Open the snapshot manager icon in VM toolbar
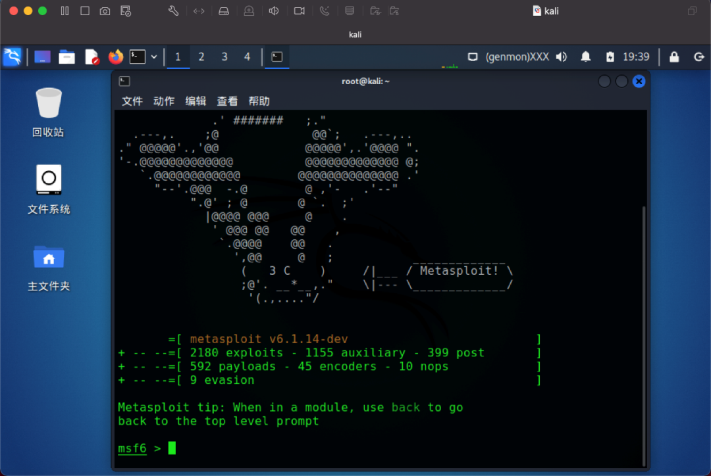Viewport: 711px width, 476px height. [126, 11]
